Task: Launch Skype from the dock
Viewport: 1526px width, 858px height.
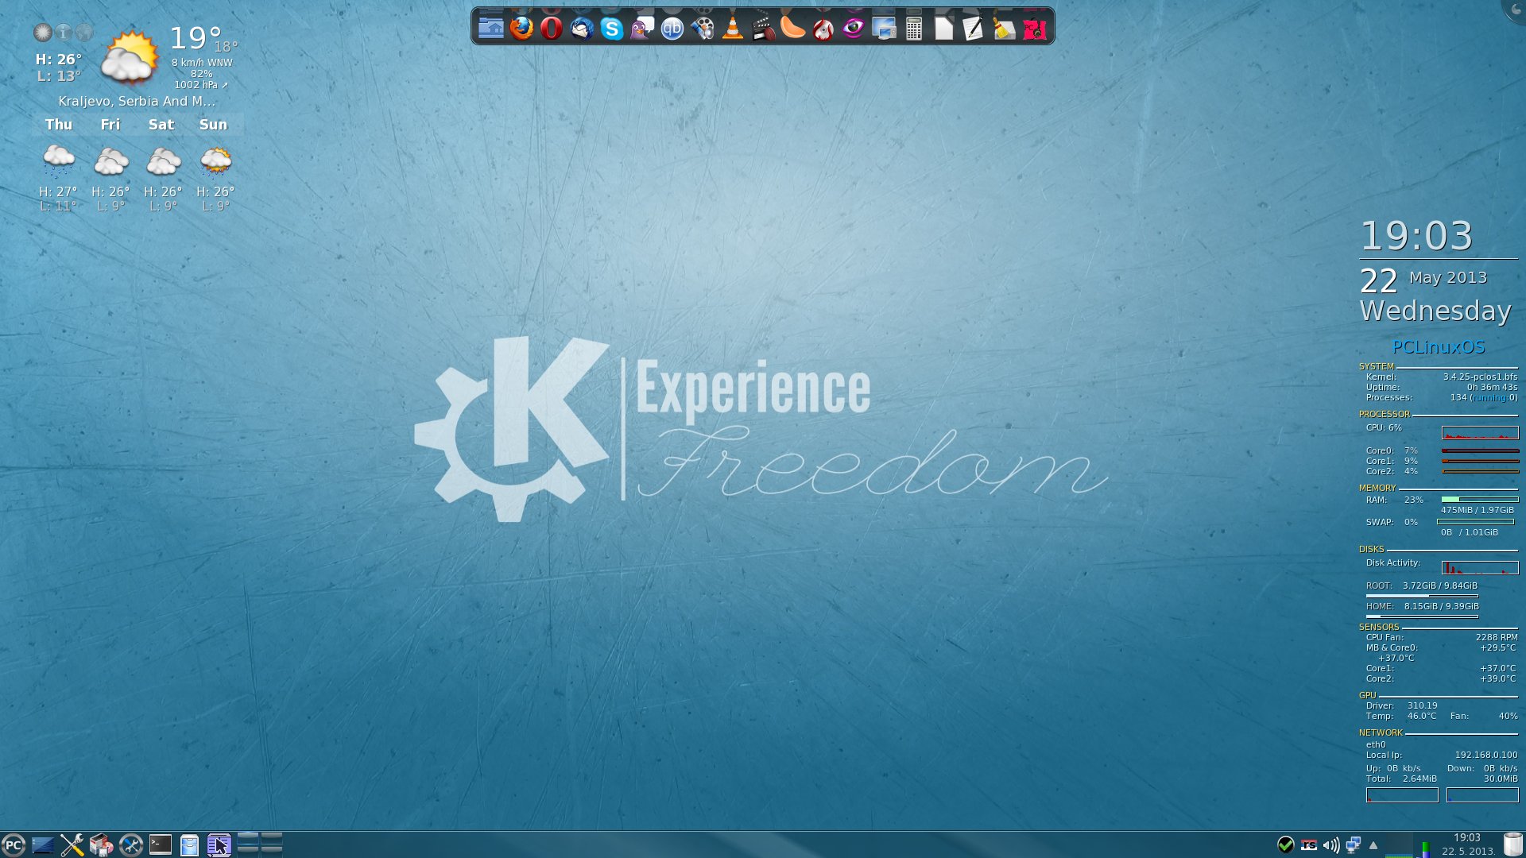Action: [x=612, y=29]
